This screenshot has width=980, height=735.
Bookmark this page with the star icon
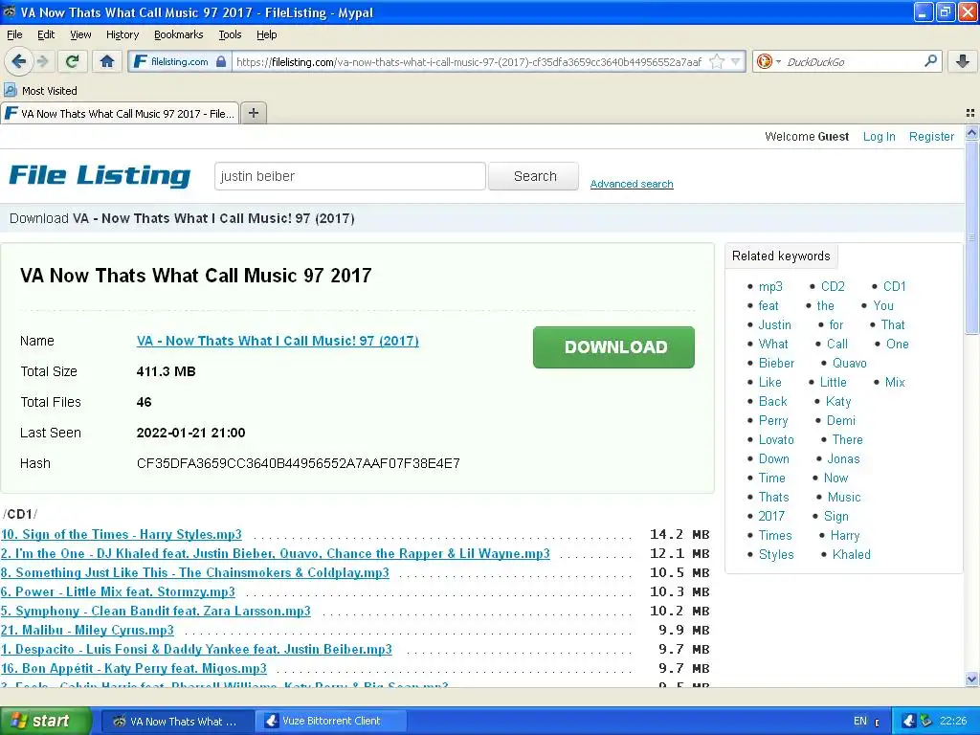[717, 61]
